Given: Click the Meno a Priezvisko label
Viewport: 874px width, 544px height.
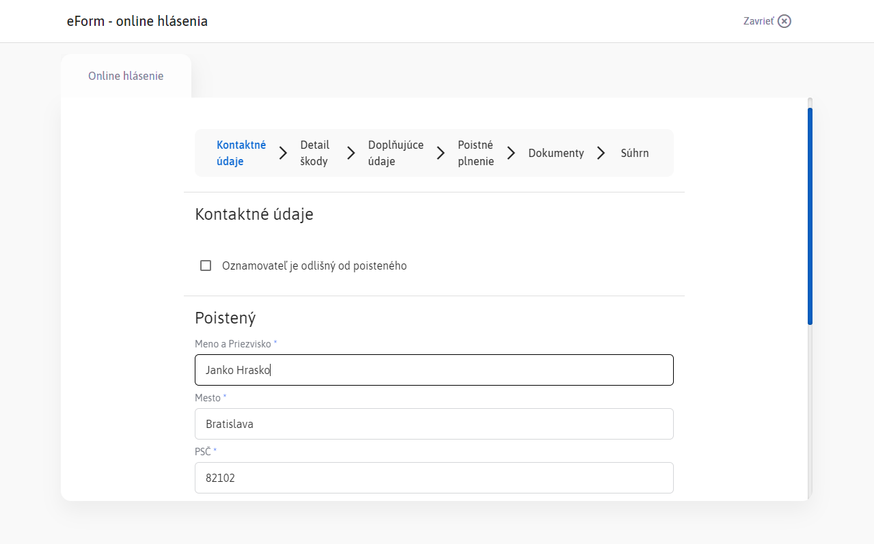Looking at the screenshot, I should pos(236,343).
